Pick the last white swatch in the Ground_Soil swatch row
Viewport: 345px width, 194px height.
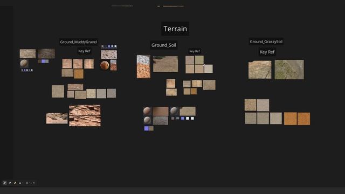pyautogui.click(x=192, y=119)
